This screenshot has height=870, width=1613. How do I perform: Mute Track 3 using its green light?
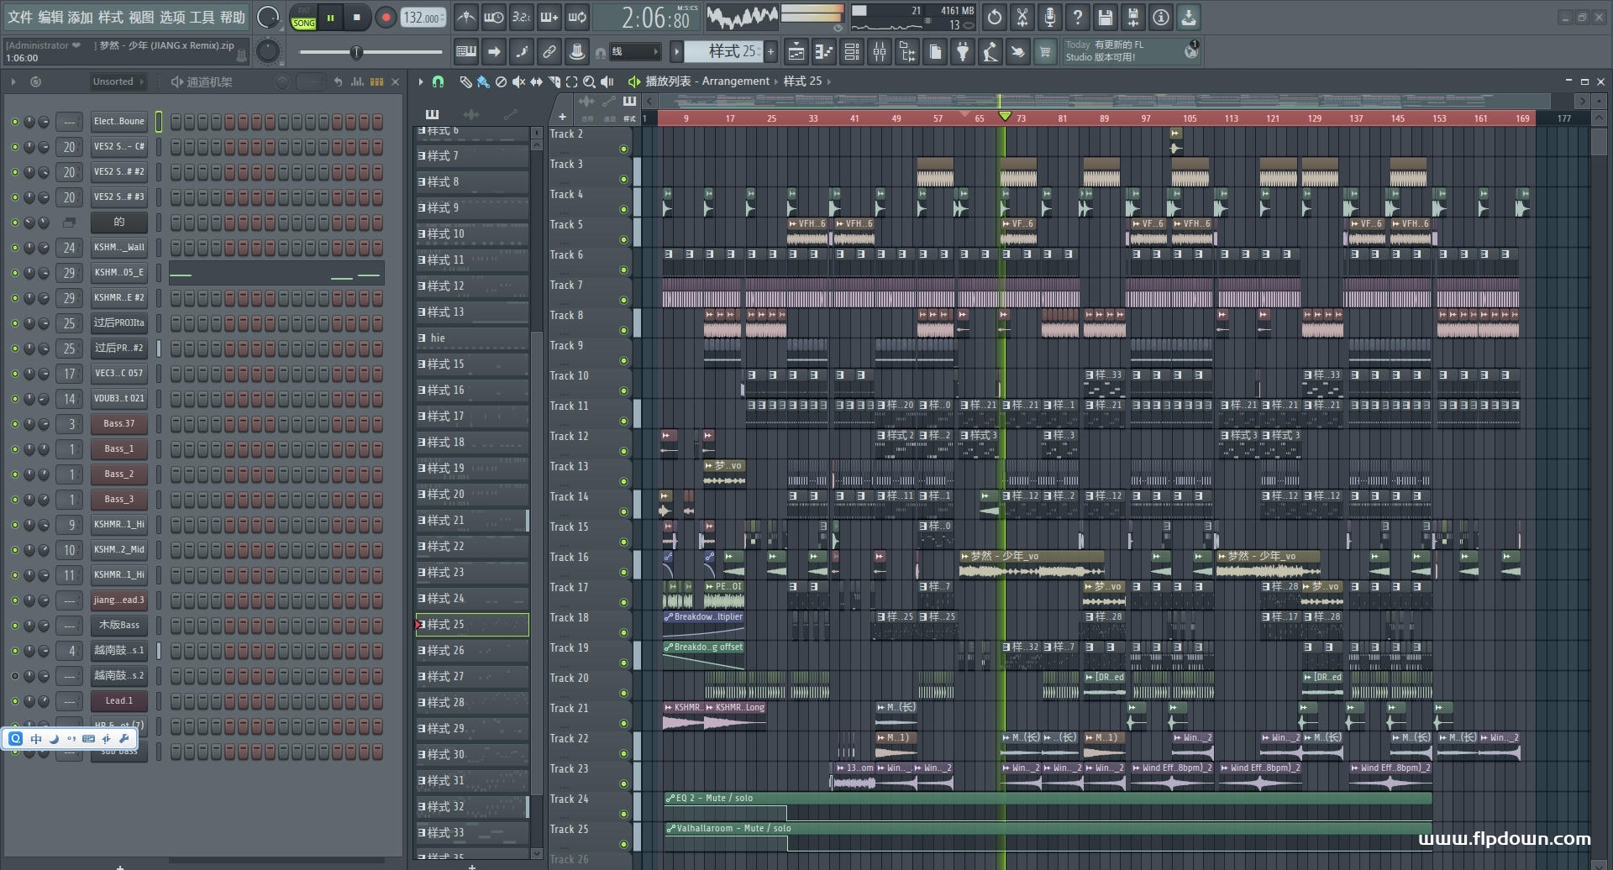point(623,180)
